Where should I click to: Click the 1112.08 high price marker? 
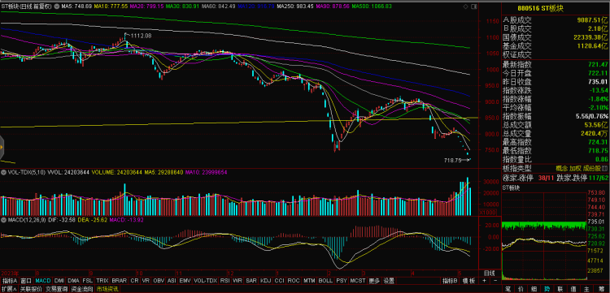pyautogui.click(x=141, y=36)
